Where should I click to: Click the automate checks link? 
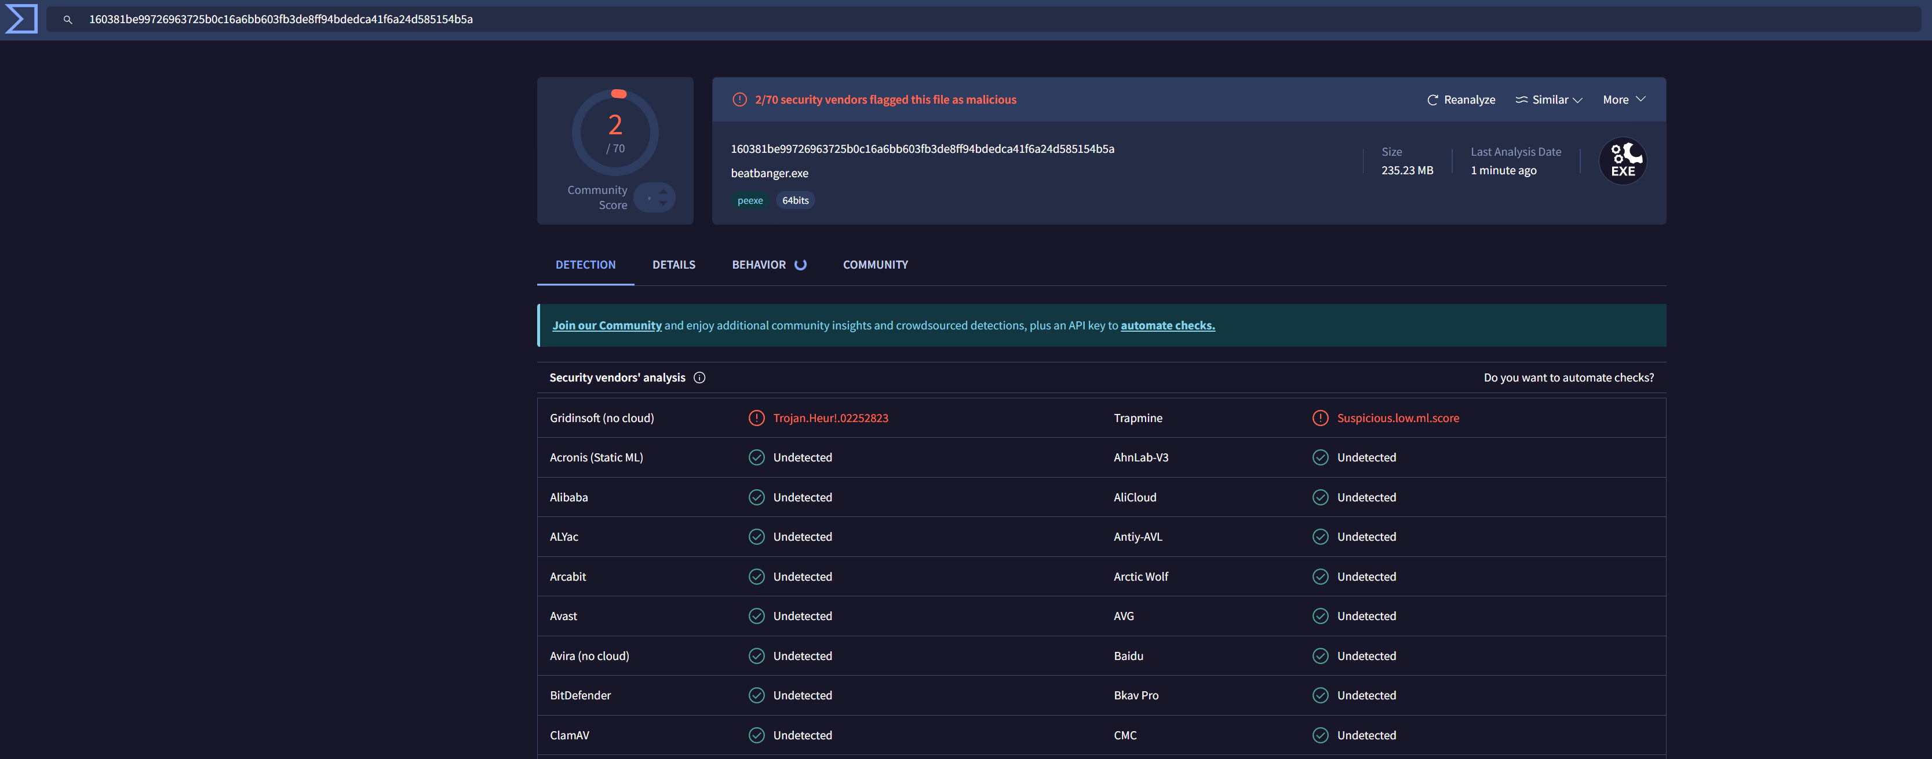[1167, 325]
